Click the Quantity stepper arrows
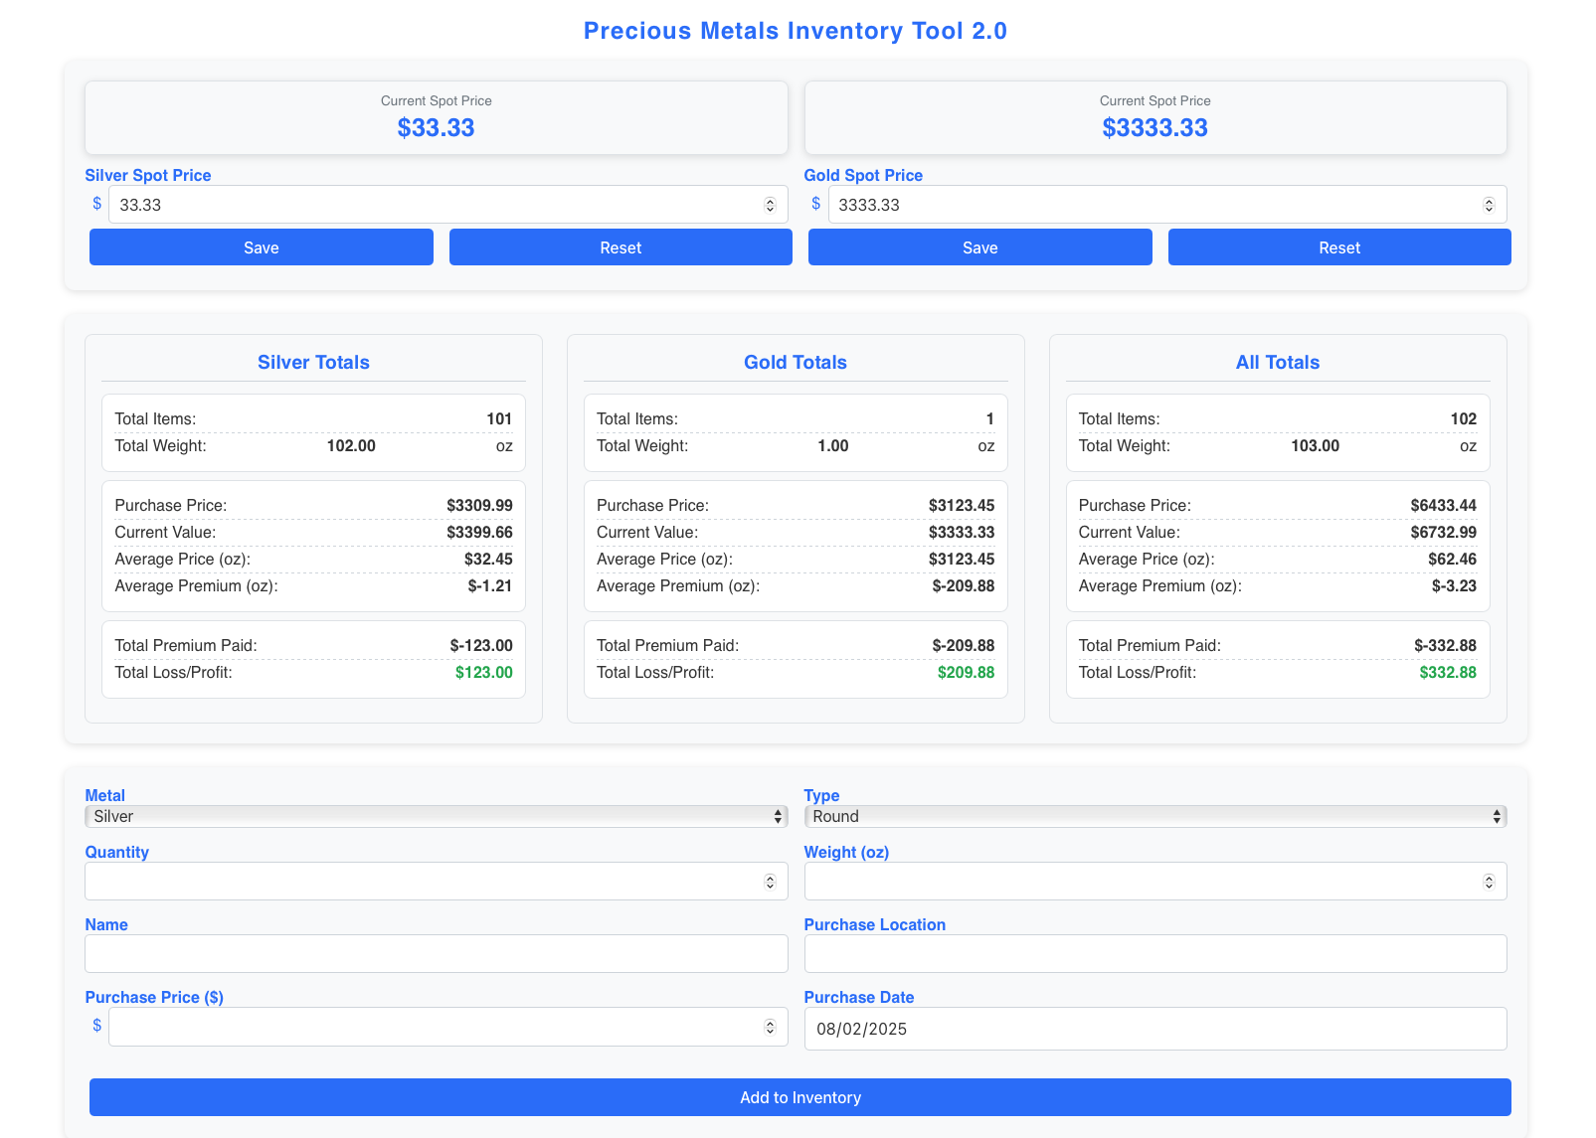1596x1138 pixels. click(770, 882)
